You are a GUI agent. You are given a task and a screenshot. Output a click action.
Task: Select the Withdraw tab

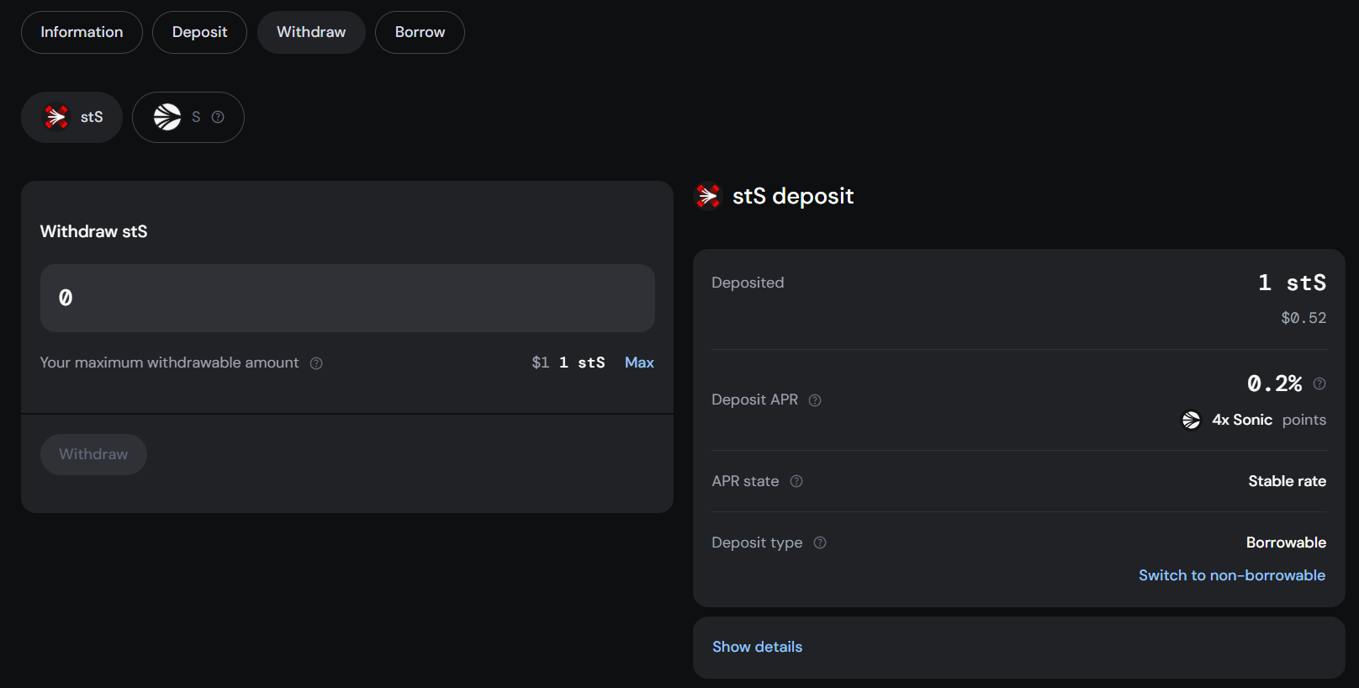[x=311, y=32]
